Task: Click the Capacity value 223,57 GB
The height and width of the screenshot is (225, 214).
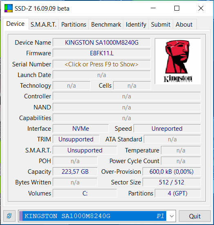Action: (75, 172)
